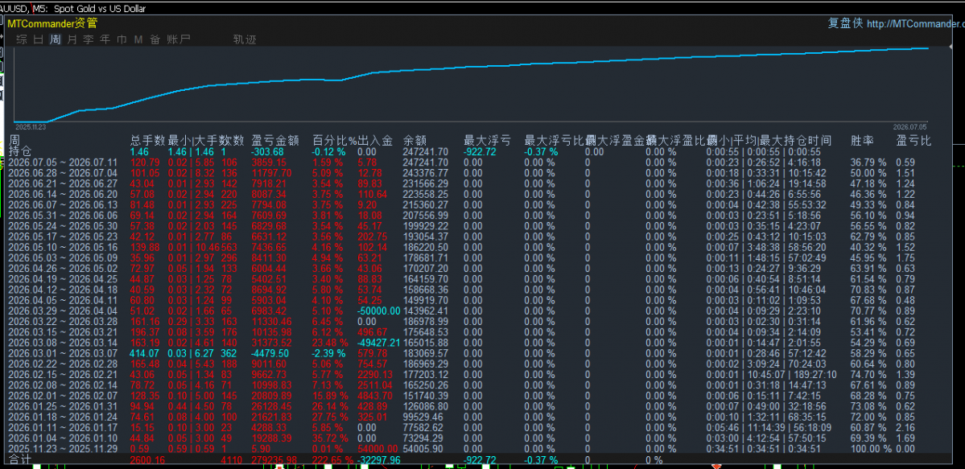Click the -50000.00 withdrawal value

379,311
